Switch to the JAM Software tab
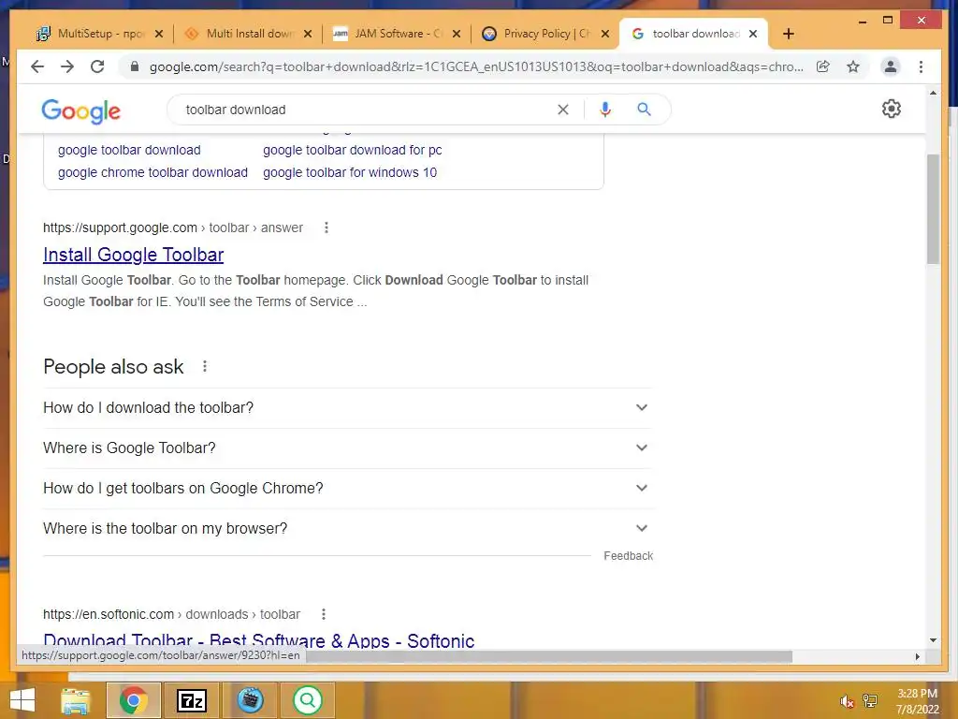This screenshot has height=719, width=958. (x=396, y=34)
